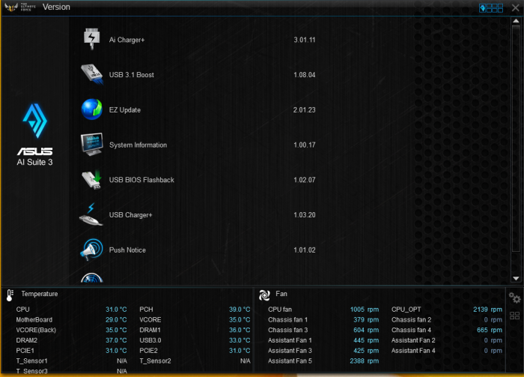524x377 pixels.
Task: Click the Assistant Fan 2 label
Action: coord(413,340)
